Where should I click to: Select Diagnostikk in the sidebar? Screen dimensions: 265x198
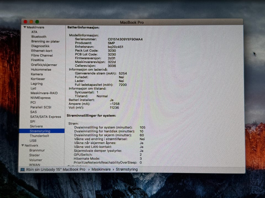tap(40, 46)
